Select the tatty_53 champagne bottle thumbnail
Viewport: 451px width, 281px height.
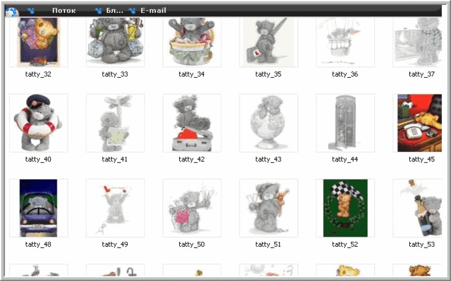pos(417,208)
